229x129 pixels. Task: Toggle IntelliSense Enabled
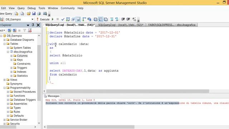coord(78,19)
